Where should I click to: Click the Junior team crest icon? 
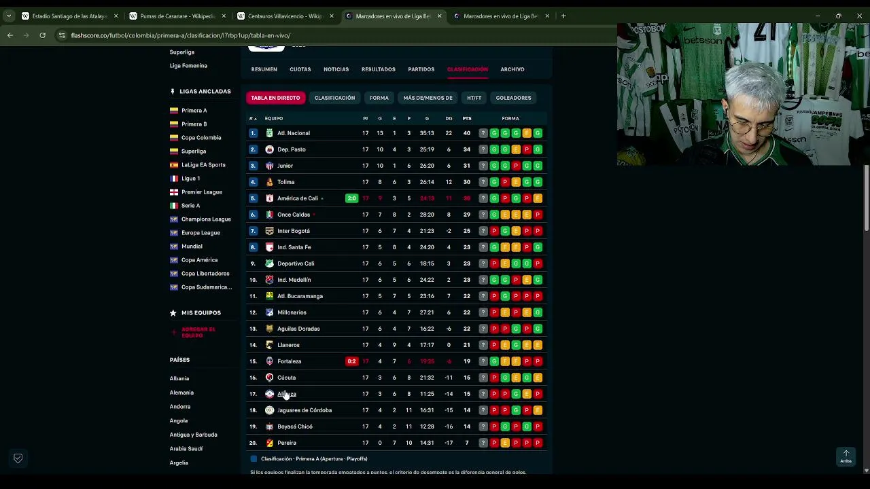click(269, 166)
